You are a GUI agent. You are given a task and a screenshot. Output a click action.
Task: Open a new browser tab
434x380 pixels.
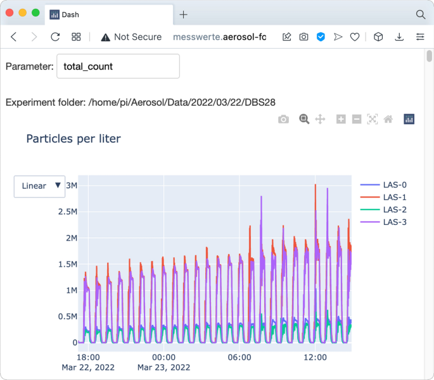coord(184,14)
